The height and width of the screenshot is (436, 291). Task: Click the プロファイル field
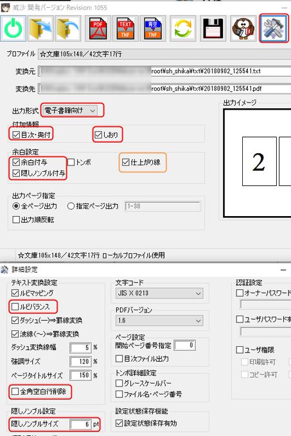164,54
